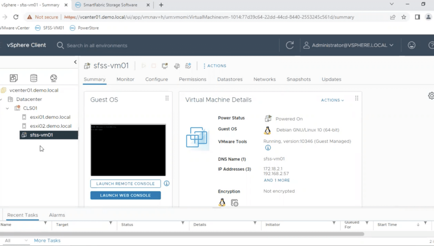This screenshot has width=434, height=246.
Task: Open the More Tasks link
Action: [x=47, y=240]
